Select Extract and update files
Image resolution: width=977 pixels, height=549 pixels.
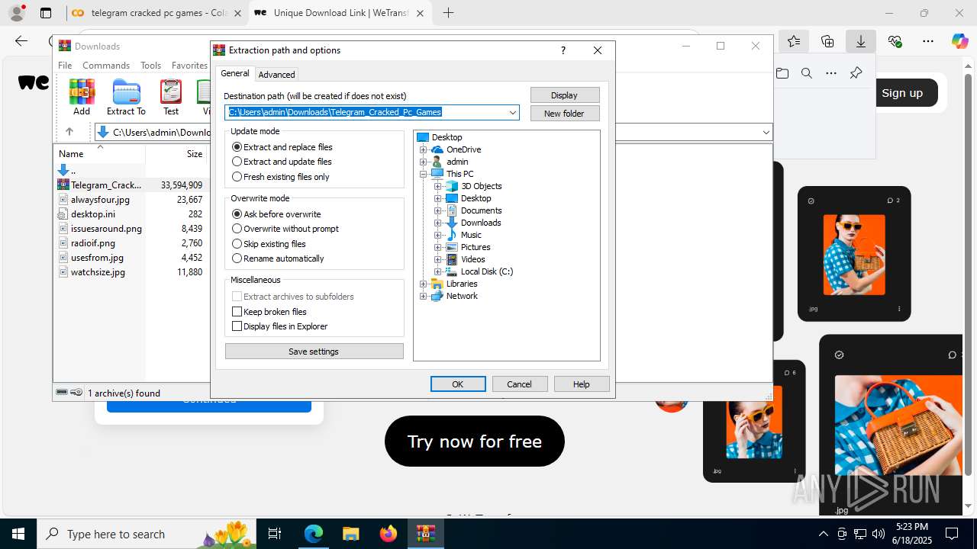(x=282, y=162)
